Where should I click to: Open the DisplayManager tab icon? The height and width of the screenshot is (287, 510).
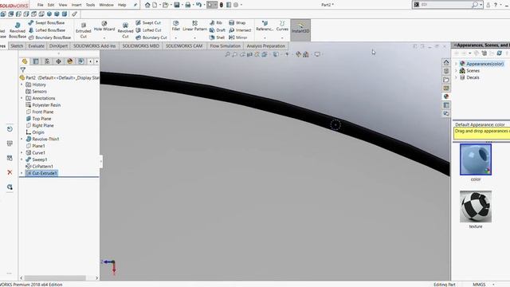69,61
